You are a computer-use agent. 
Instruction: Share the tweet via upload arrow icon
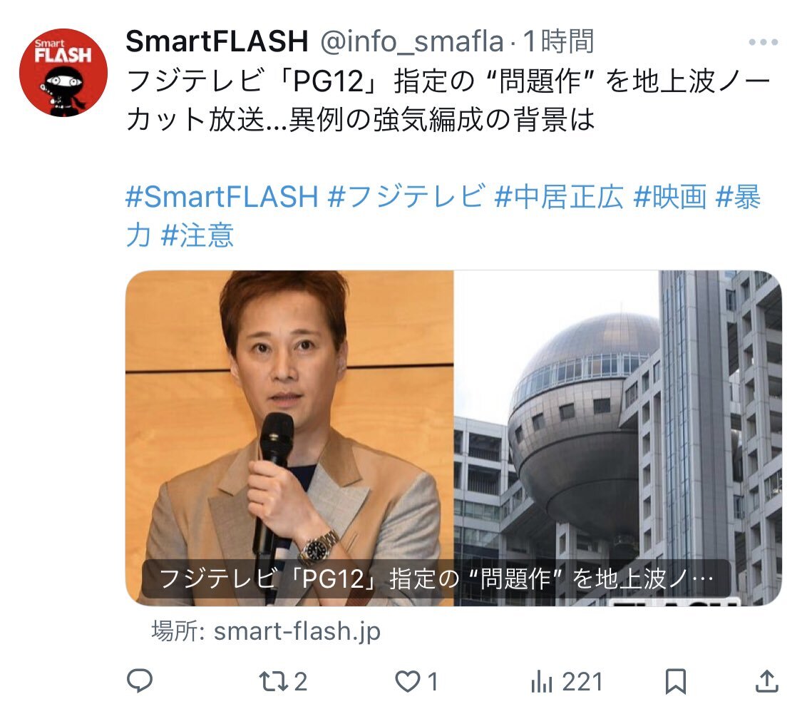click(766, 681)
